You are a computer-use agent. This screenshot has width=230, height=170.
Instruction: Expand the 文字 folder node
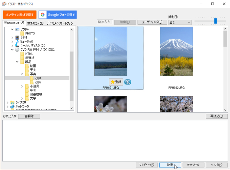coord(22,98)
